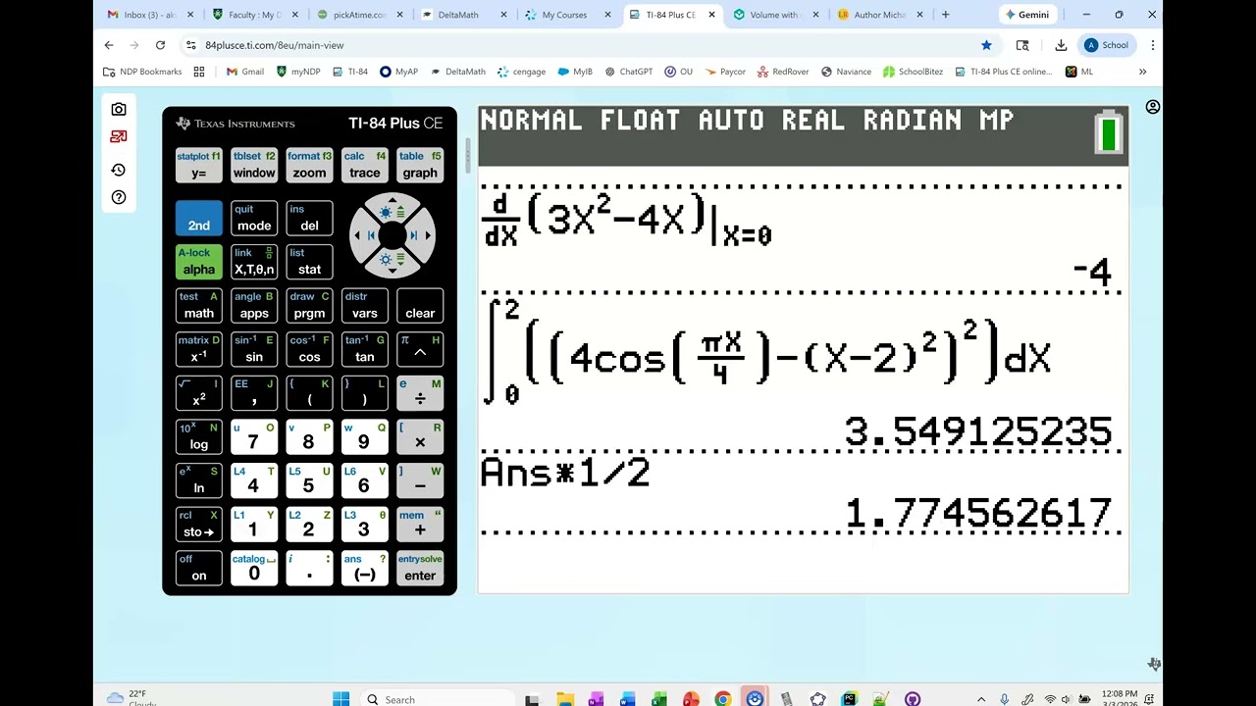1256x706 pixels.
Task: Click the calculator plus key
Action: [x=420, y=525]
